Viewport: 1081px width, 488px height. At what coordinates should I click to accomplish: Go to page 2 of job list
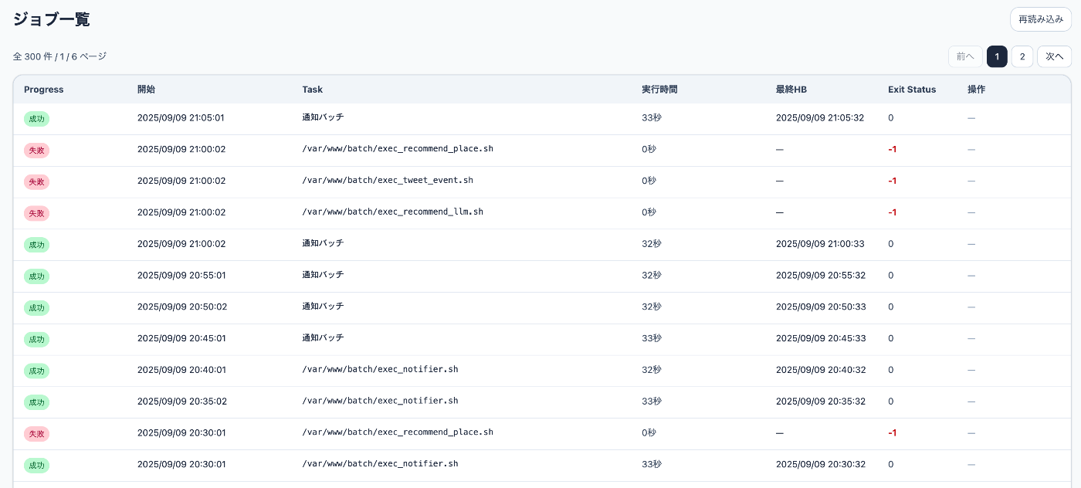(x=1022, y=56)
